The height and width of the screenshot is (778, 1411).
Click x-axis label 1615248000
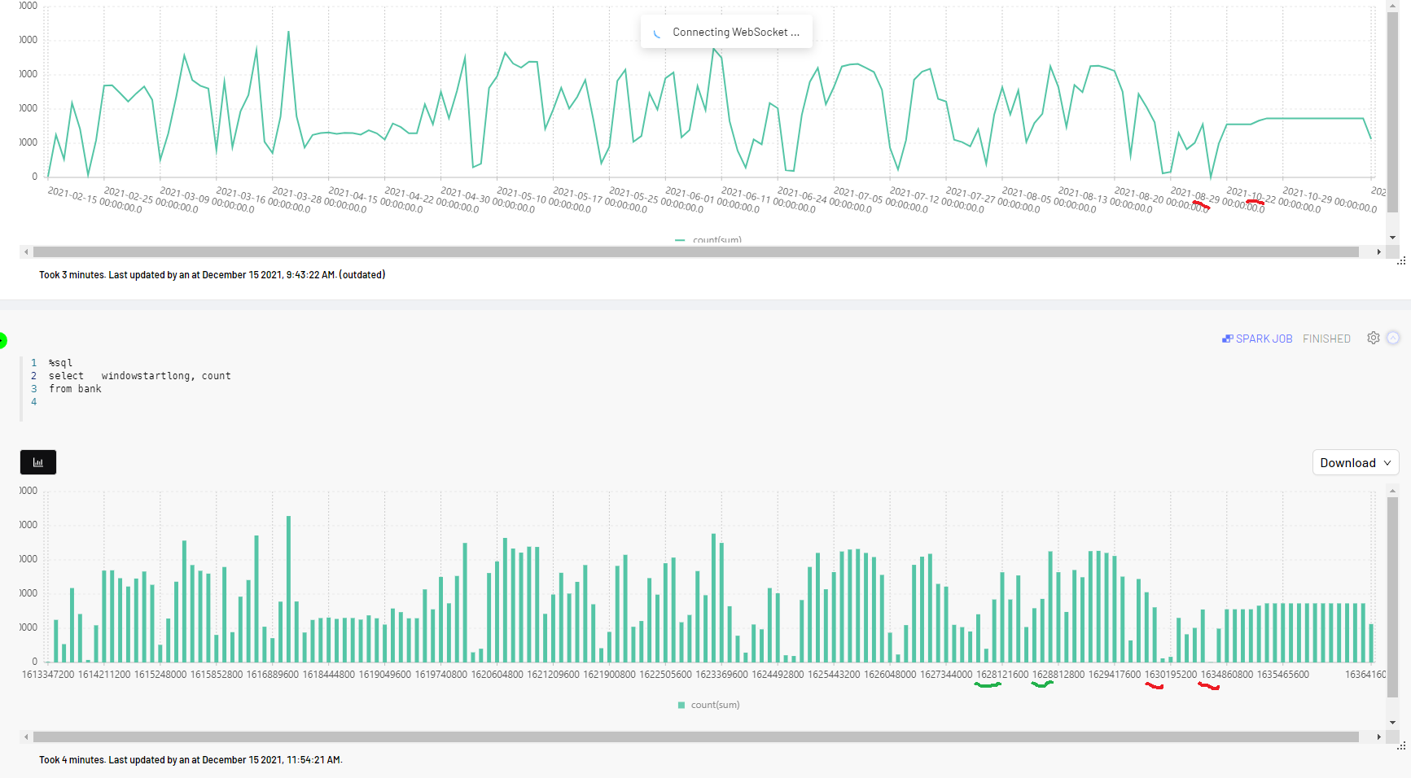coord(160,675)
